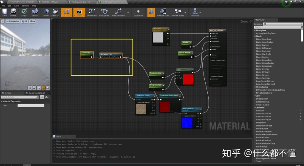This screenshot has height=166, width=304.
Task: Open Details view options eye icon
Action: click(x=47, y=97)
